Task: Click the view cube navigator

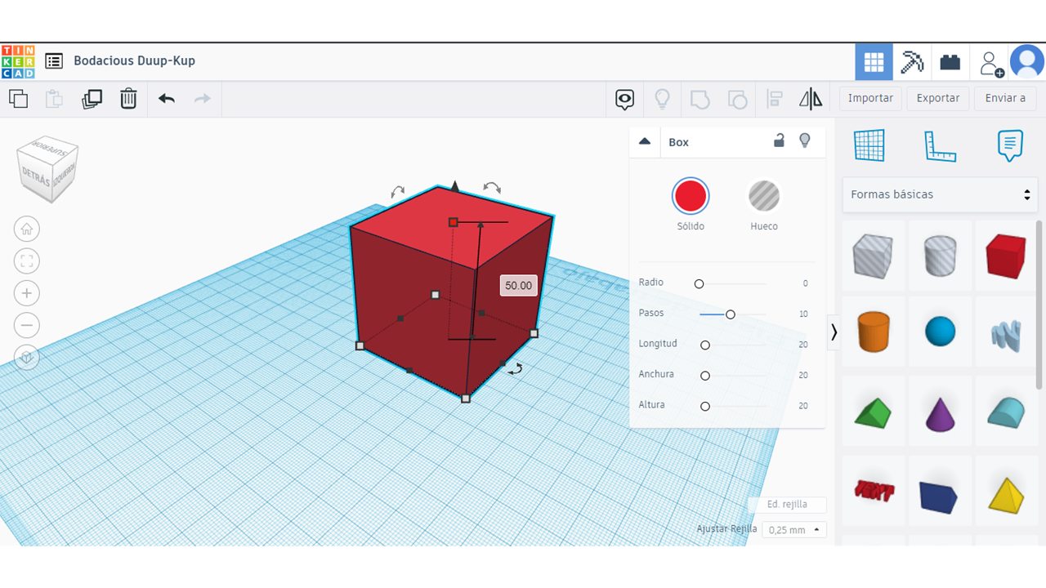Action: click(x=49, y=168)
